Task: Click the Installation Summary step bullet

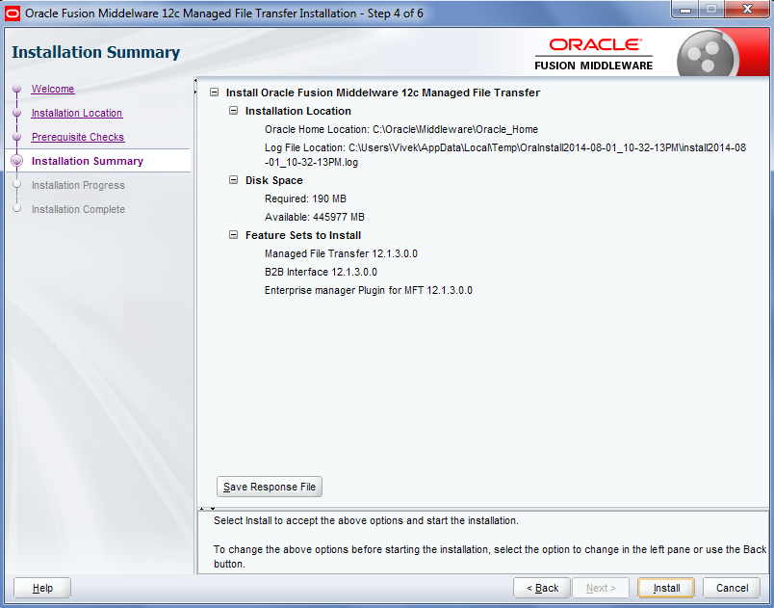Action: [17, 161]
